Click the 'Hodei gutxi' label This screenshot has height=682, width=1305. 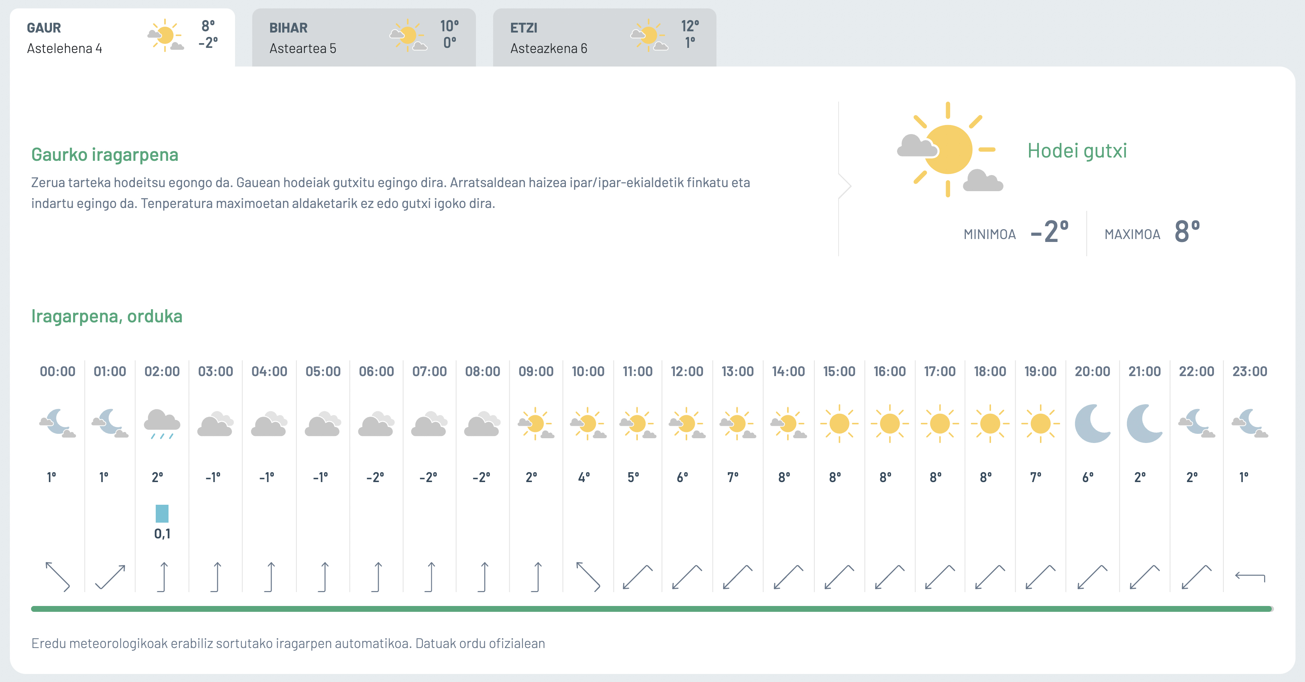pyautogui.click(x=1077, y=151)
